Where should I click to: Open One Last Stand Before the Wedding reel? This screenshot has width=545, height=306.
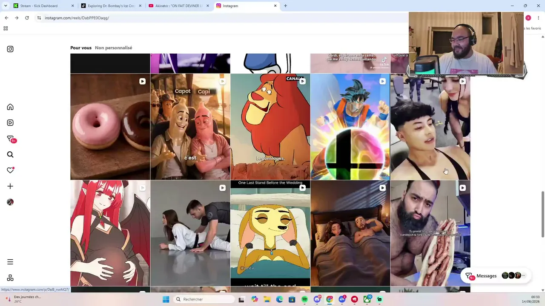point(270,233)
